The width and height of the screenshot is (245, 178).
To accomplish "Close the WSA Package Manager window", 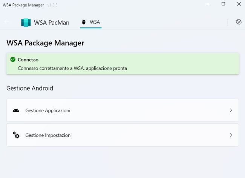I will coord(239,4).
